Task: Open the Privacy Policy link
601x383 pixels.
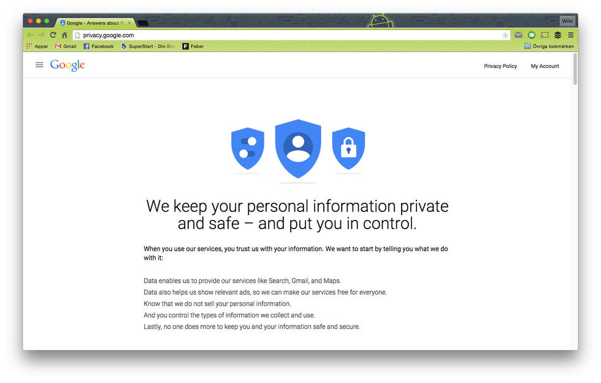Action: 500,66
